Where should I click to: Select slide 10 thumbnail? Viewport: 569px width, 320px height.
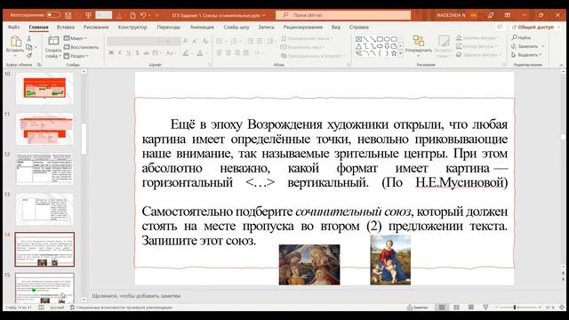click(x=44, y=89)
